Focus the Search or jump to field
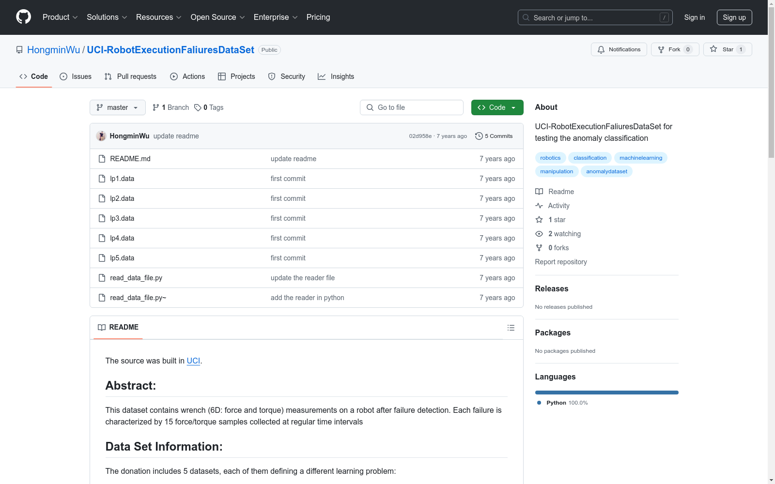This screenshot has height=484, width=775. pyautogui.click(x=595, y=17)
